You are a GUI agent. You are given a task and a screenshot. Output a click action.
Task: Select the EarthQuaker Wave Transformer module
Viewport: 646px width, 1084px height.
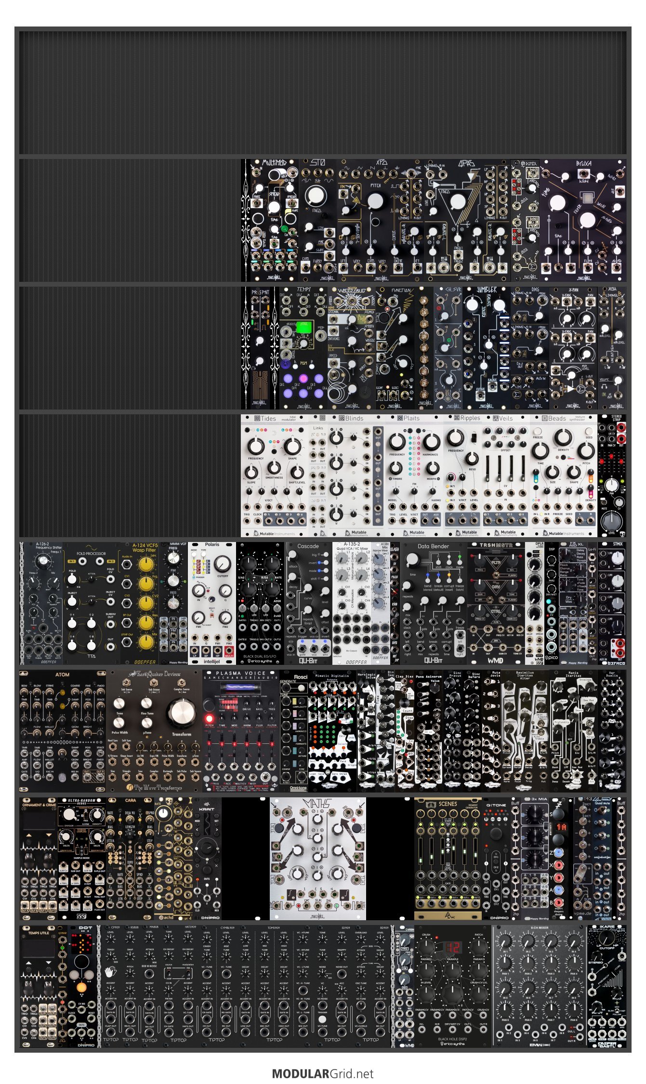coord(154,731)
